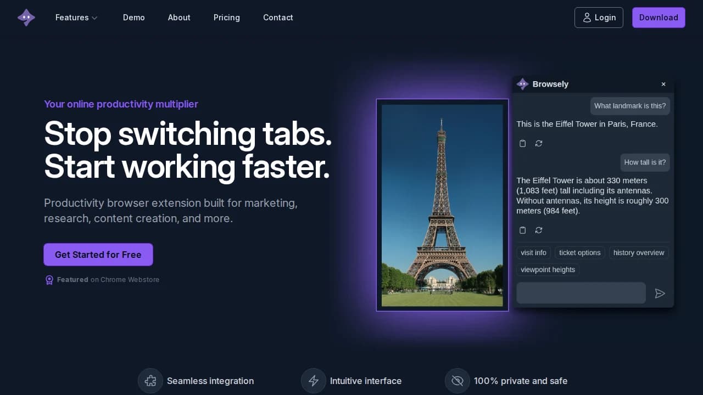
Task: Click the Download button
Action: pyautogui.click(x=659, y=17)
